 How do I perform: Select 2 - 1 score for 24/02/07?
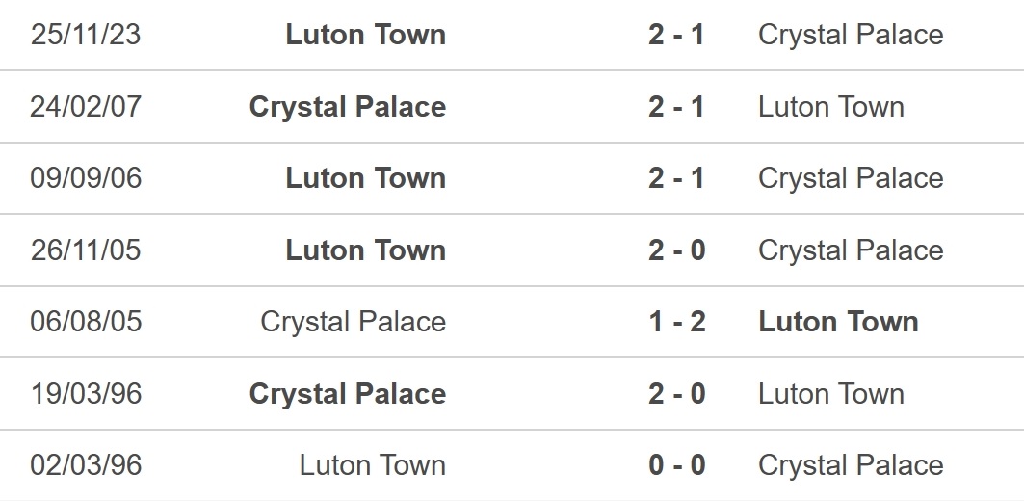[x=676, y=107]
